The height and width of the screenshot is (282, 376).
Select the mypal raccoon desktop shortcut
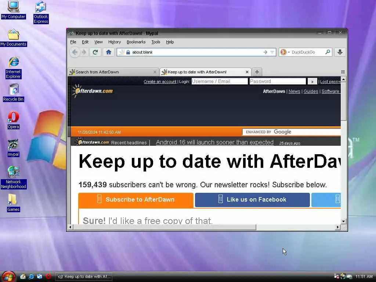(14, 148)
